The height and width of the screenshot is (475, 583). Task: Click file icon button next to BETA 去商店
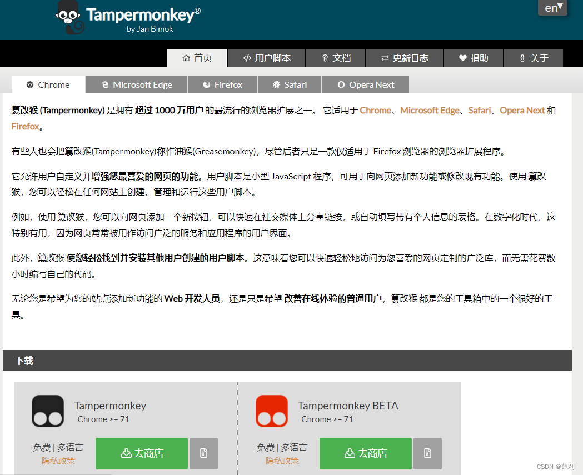pyautogui.click(x=427, y=453)
